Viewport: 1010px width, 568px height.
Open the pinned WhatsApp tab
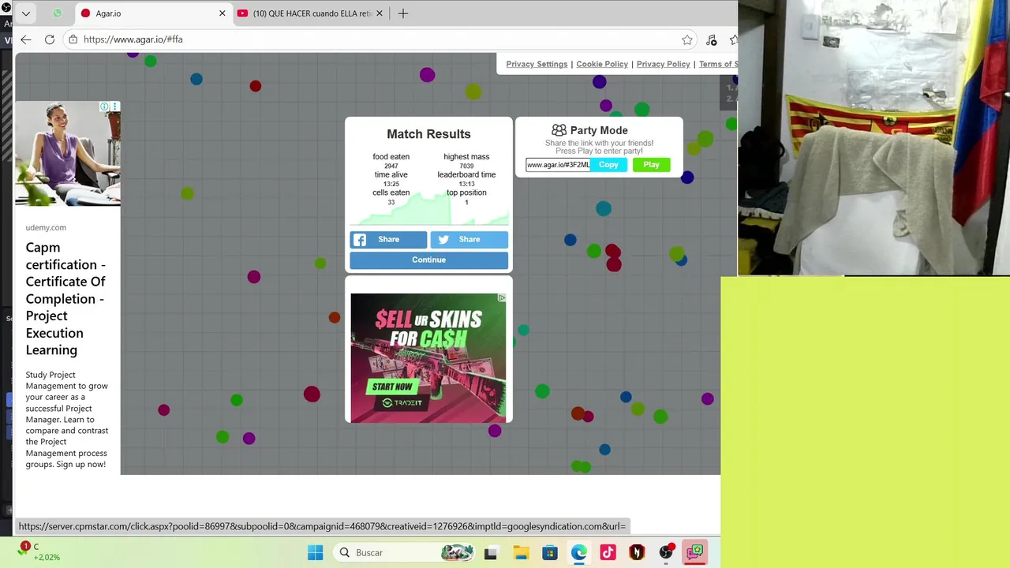tap(57, 13)
